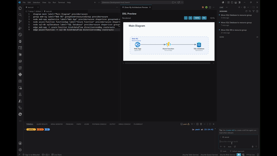Open session from 21 mins ago

pyautogui.click(x=233, y=31)
